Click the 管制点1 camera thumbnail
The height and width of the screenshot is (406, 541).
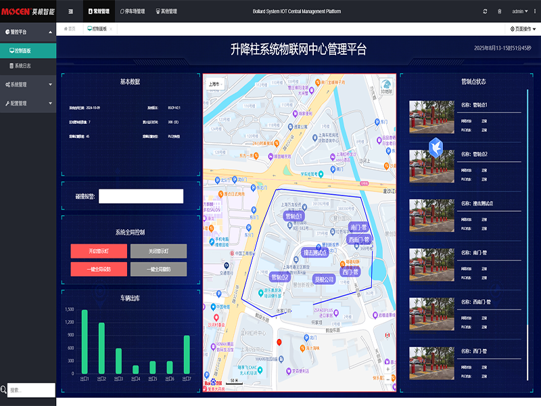pos(431,112)
